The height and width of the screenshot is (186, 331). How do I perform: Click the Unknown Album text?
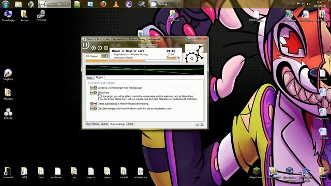124,57
